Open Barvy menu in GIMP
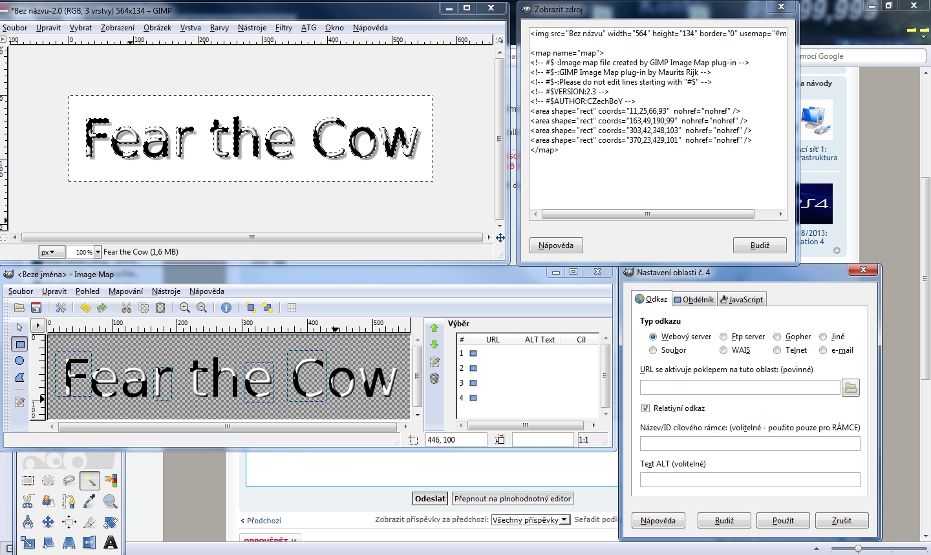This screenshot has height=555, width=931. (219, 28)
